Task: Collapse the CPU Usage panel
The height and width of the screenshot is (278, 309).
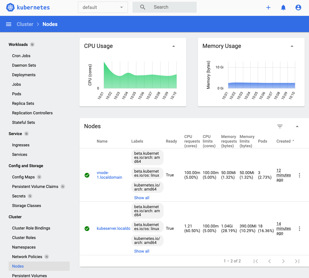Action: pyautogui.click(x=173, y=46)
